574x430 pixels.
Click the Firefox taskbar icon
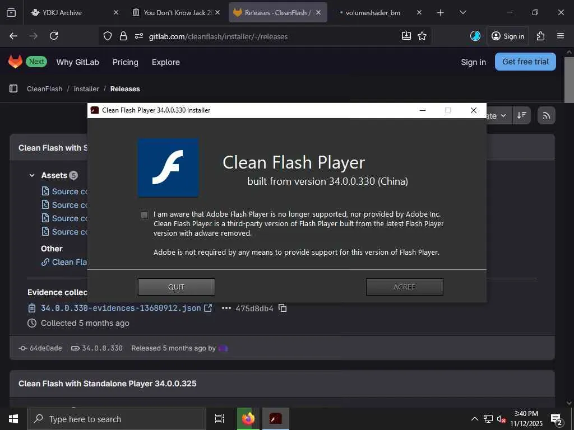pos(248,419)
